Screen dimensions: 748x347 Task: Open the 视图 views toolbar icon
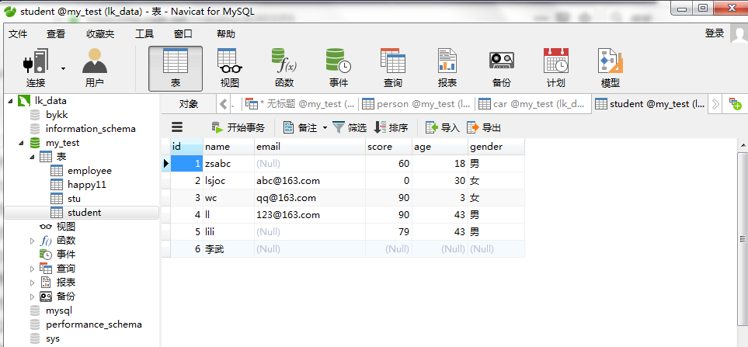pos(229,68)
